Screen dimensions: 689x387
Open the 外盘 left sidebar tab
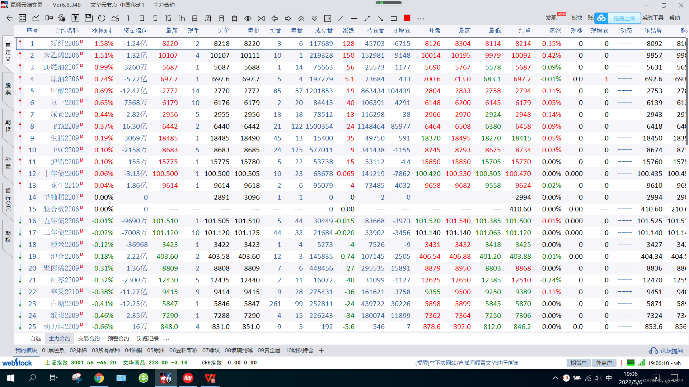(x=8, y=162)
